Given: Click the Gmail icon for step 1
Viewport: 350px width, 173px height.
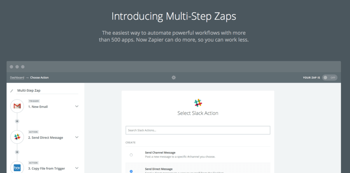Looking at the screenshot, I should 17,106.
